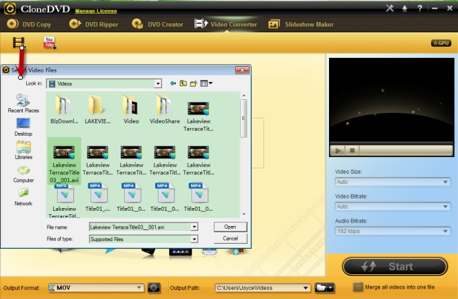Image resolution: width=458 pixels, height=299 pixels.
Task: Open the settings tools icon in title bar
Action: pos(390,8)
